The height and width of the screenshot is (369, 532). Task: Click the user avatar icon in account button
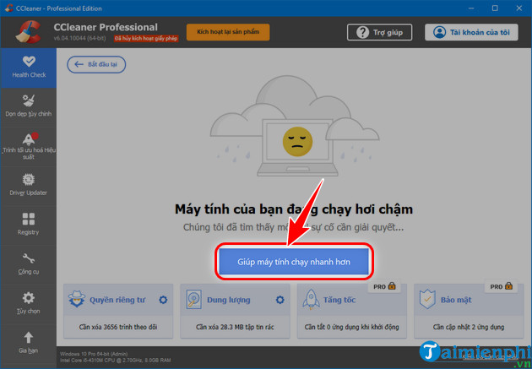click(439, 32)
